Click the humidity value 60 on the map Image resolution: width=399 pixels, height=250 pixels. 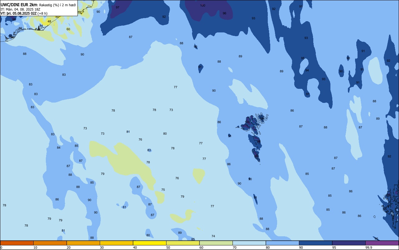[68, 29]
